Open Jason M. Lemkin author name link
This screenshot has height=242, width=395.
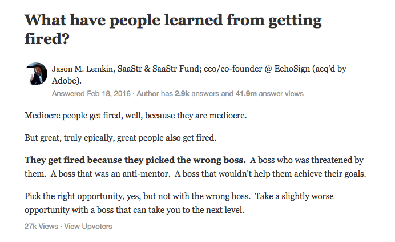tap(82, 69)
